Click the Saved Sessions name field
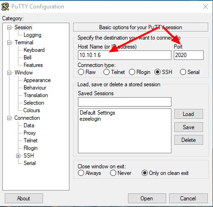 125,102
